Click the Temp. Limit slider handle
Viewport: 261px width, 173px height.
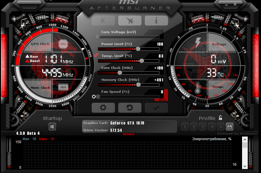[142, 61]
